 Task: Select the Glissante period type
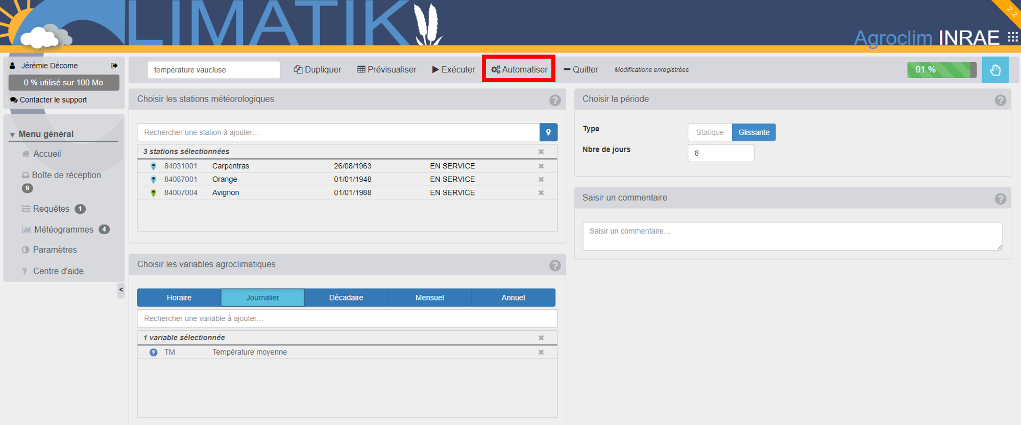(753, 132)
